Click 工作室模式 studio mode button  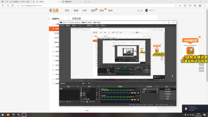[167, 94]
